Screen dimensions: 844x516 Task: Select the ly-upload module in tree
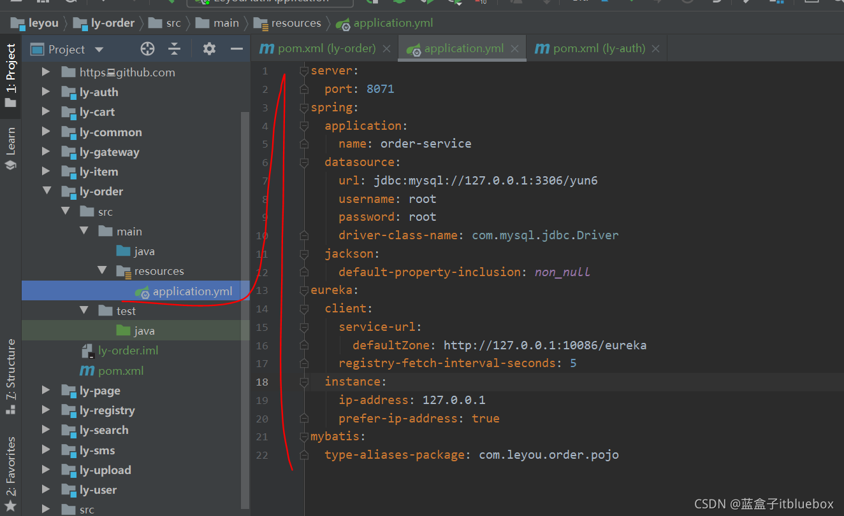pyautogui.click(x=105, y=470)
